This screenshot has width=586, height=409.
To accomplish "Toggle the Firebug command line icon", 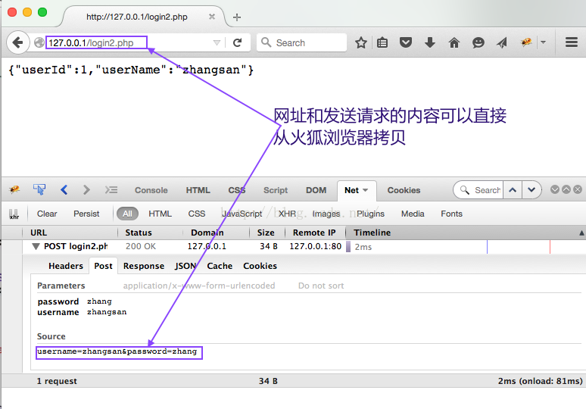I will coord(111,190).
